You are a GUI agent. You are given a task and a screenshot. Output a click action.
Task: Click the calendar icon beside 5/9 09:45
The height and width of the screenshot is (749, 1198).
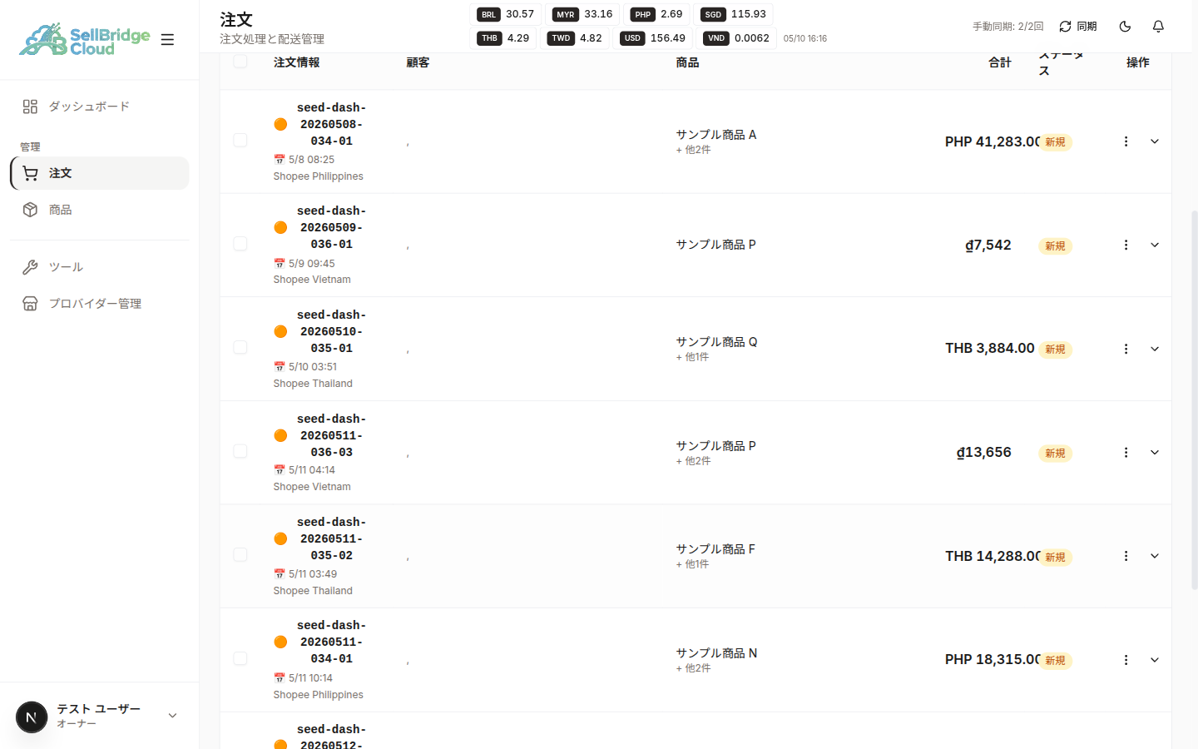tap(280, 263)
